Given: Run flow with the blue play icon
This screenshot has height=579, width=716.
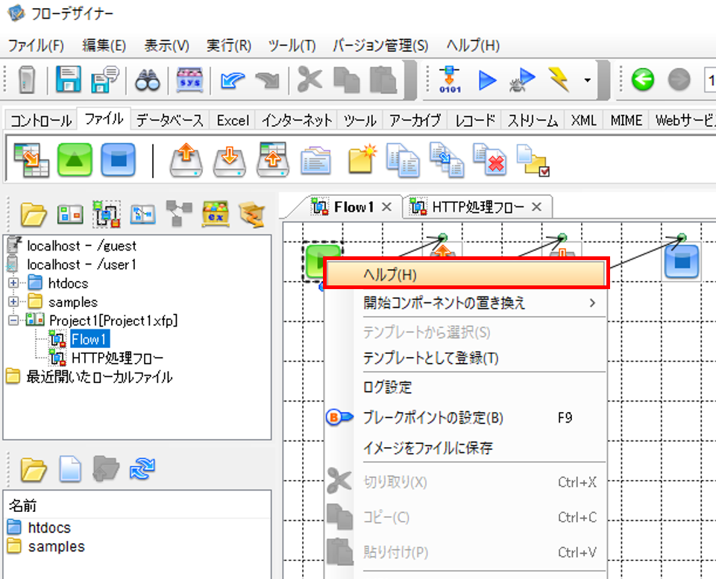Looking at the screenshot, I should tap(487, 80).
